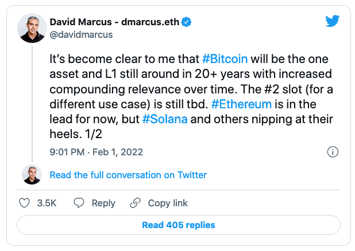Open David Marcus profile picture
Image resolution: width=355 pixels, height=251 pixels.
click(32, 28)
